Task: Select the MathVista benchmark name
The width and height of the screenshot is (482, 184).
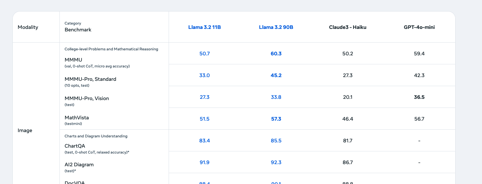Action: click(x=77, y=117)
